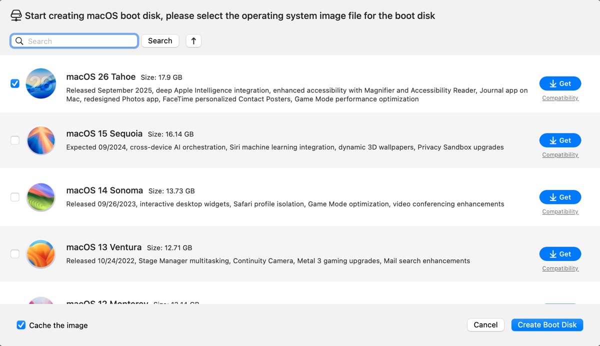Uncheck the macOS 26 Tahoe checkbox
The image size is (600, 346).
[15, 83]
